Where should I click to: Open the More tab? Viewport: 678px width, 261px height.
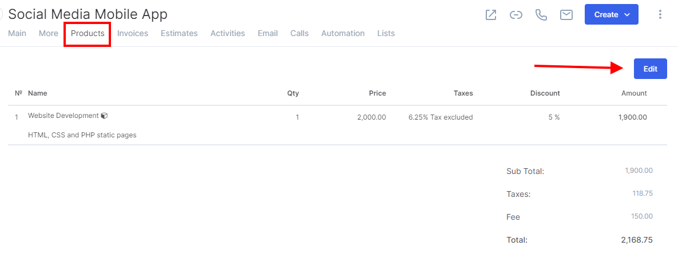49,33
